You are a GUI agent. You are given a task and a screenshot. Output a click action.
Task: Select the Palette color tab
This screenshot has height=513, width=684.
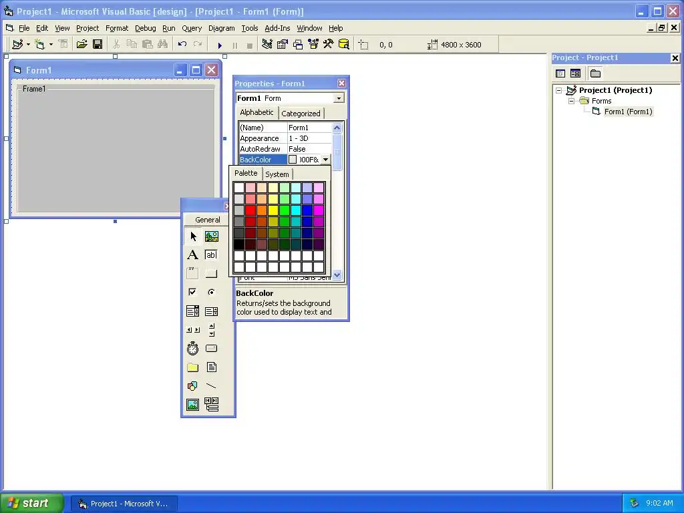pos(246,173)
